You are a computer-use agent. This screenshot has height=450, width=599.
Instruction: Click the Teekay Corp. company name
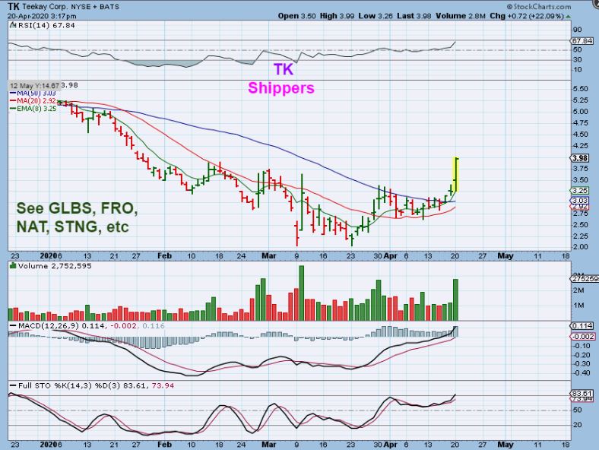pyautogui.click(x=43, y=7)
